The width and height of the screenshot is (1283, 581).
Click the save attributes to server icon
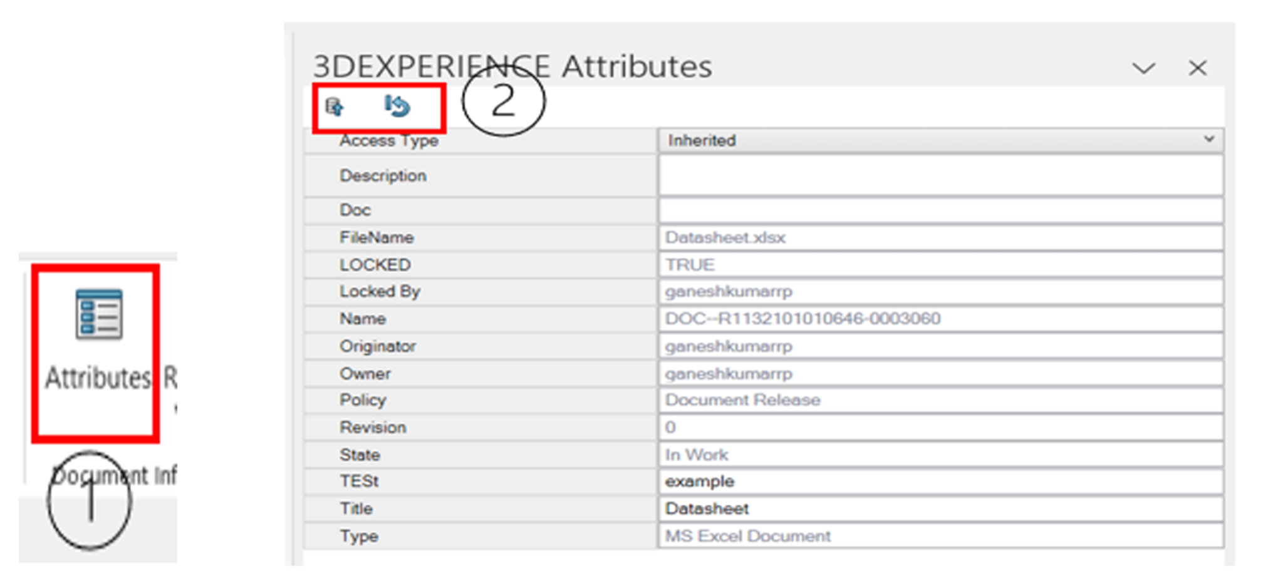[x=335, y=107]
